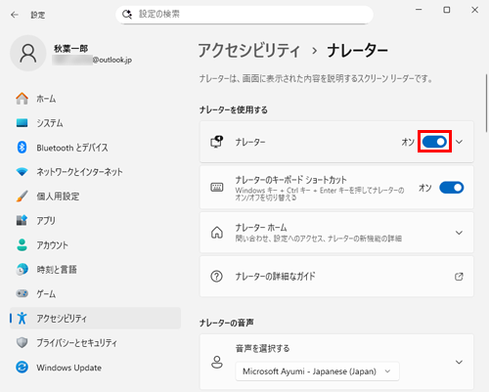This screenshot has height=392, width=489.
Task: Click the vertical scrollbar on the right edge
Action: pos(486,103)
